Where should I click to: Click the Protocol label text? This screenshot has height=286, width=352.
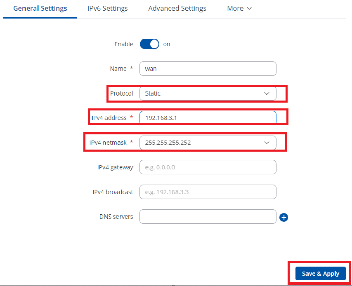click(122, 93)
